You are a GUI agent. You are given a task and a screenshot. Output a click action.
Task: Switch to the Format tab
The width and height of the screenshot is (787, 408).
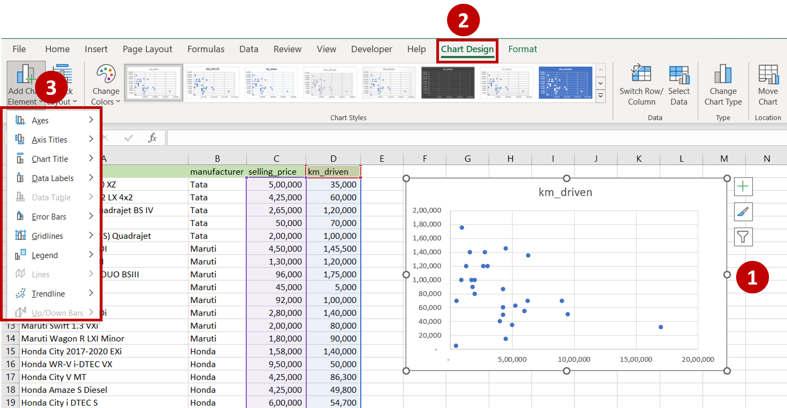(522, 49)
